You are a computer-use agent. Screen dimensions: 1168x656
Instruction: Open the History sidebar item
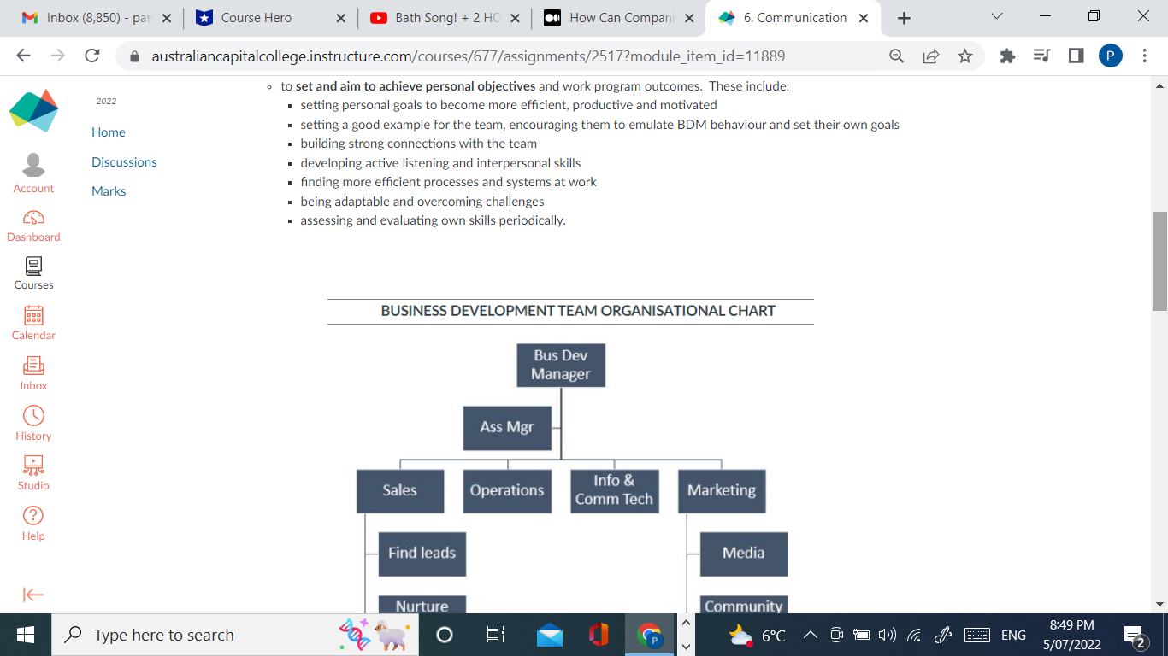[33, 425]
